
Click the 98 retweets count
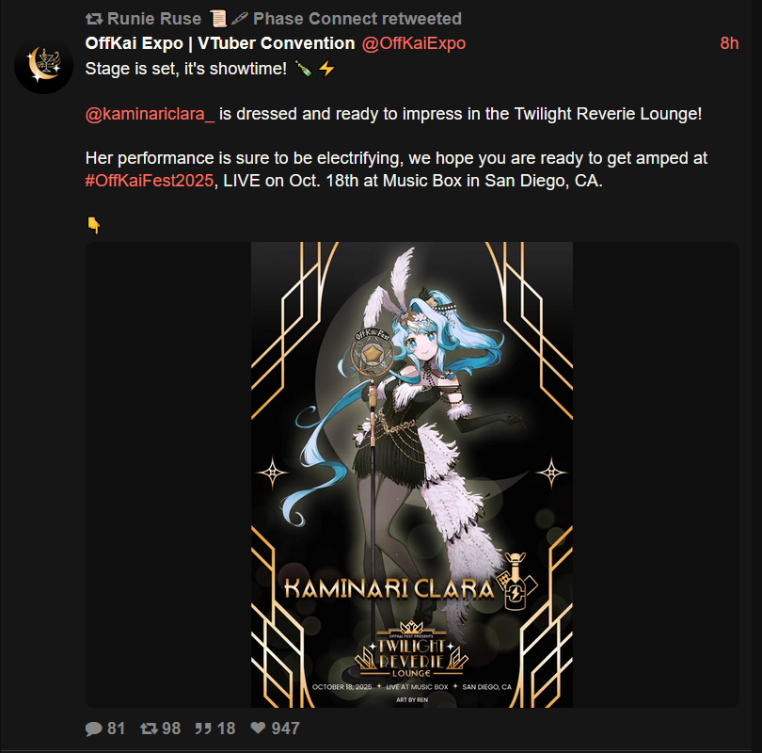pyautogui.click(x=171, y=729)
